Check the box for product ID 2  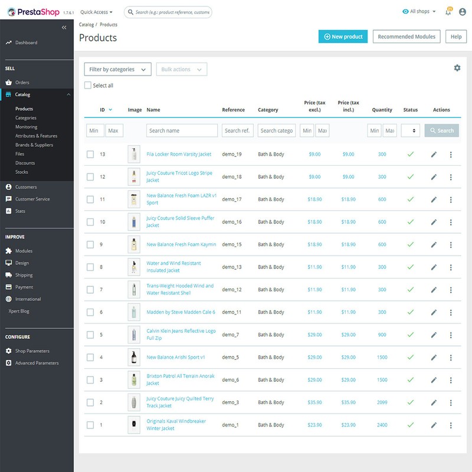click(x=90, y=403)
